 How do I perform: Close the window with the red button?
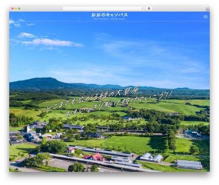(13, 8)
